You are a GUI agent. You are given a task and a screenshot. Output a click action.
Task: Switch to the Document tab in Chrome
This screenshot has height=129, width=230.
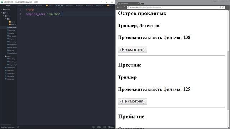128,4
